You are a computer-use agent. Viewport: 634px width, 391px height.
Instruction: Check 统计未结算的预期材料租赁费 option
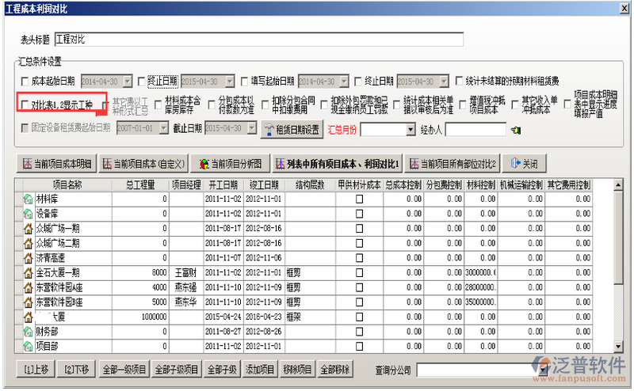pos(460,81)
